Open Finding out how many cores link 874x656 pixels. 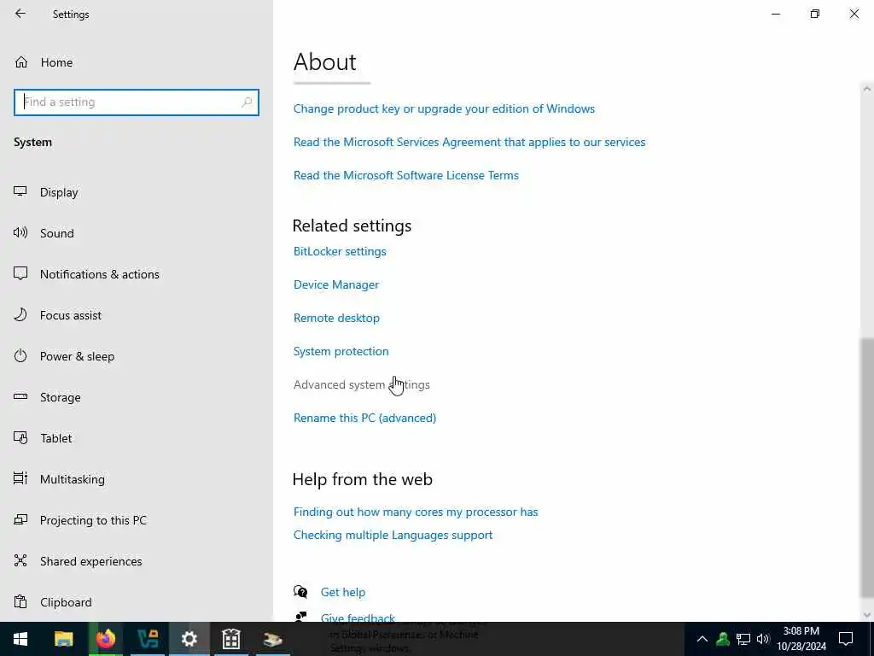[x=416, y=512]
